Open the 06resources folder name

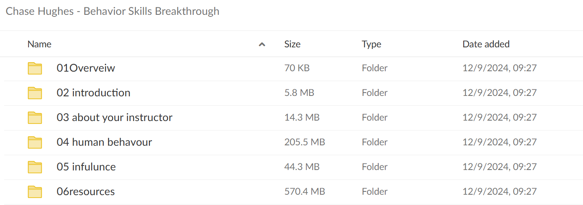coord(86,192)
